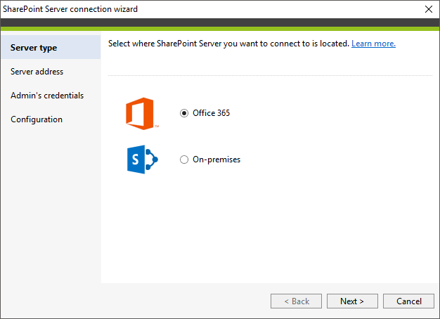Click the "Select where SharePoint Server" instruction text
440x319 pixels.
point(228,44)
